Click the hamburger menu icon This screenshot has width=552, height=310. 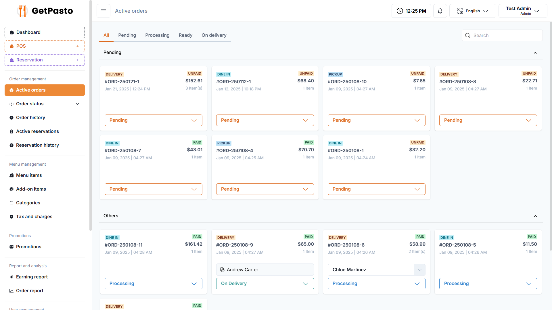coord(103,11)
